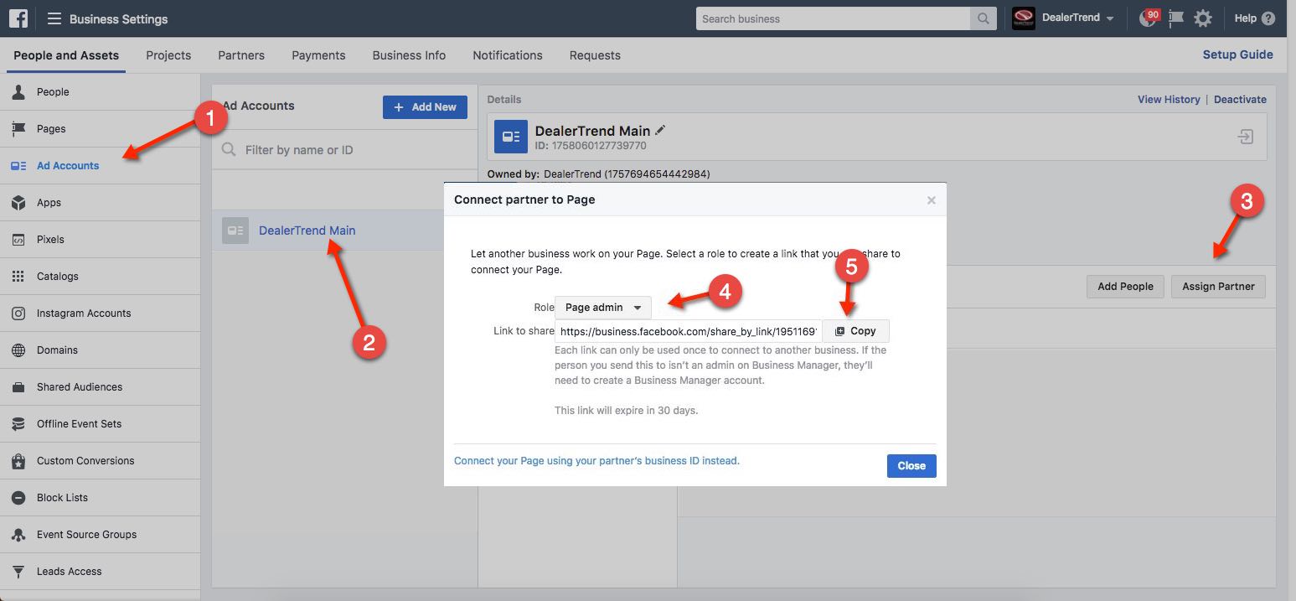
Task: Click the Add People button
Action: point(1125,287)
